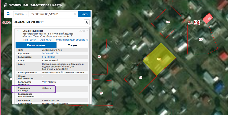
Task: Clear the search field with the X icon
Action: (x=75, y=14)
